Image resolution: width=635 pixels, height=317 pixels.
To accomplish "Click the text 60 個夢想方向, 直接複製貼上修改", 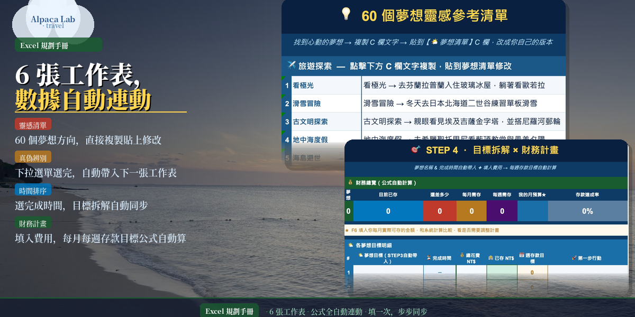I will tap(88, 141).
